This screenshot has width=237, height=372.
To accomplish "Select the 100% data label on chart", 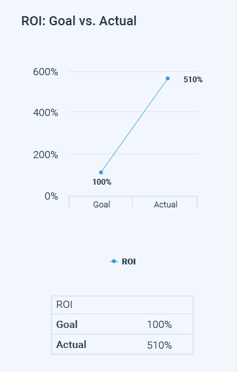I will pyautogui.click(x=102, y=182).
